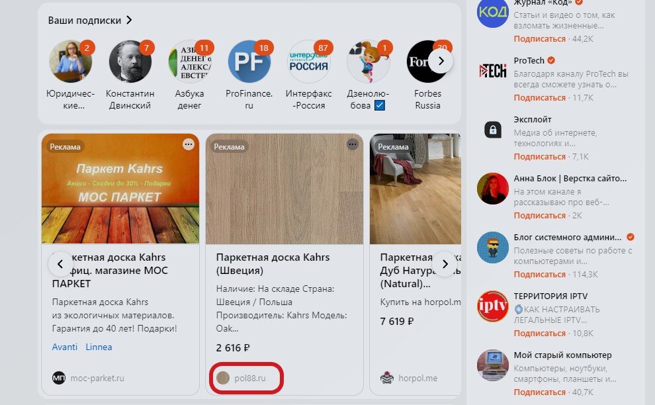Image resolution: width=655 pixels, height=405 pixels.
Task: Subscribe to ProTech channel
Action: pyautogui.click(x=539, y=98)
